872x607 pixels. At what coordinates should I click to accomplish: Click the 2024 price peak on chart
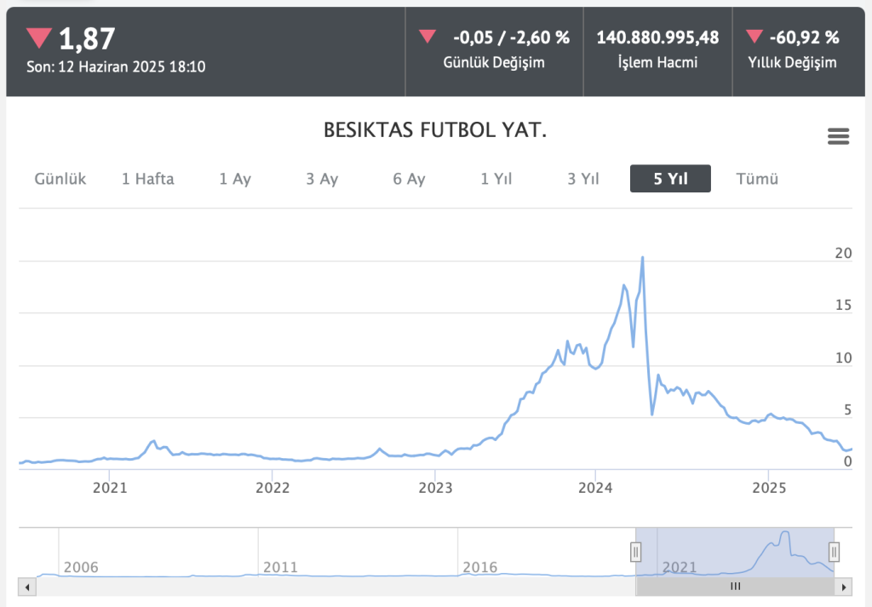pos(642,257)
